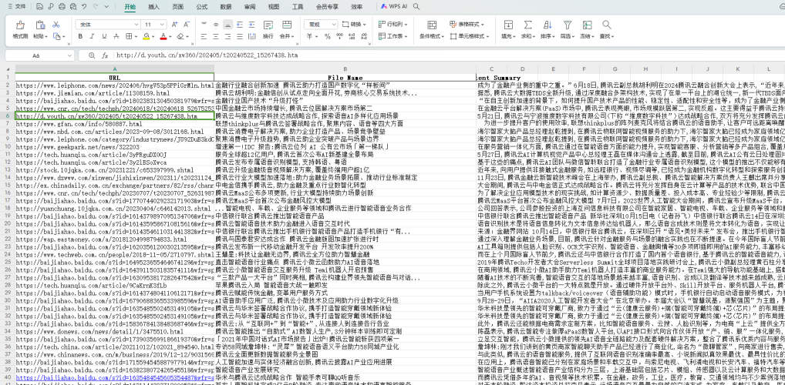
Task: Decrease indent of cell text
Action: click(241, 24)
